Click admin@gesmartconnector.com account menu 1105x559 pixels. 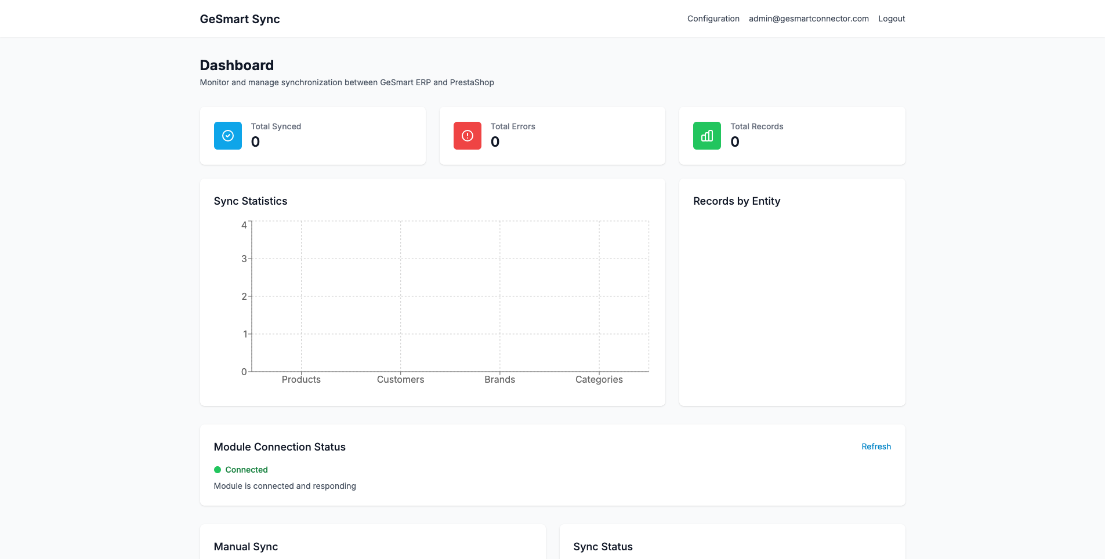point(808,19)
